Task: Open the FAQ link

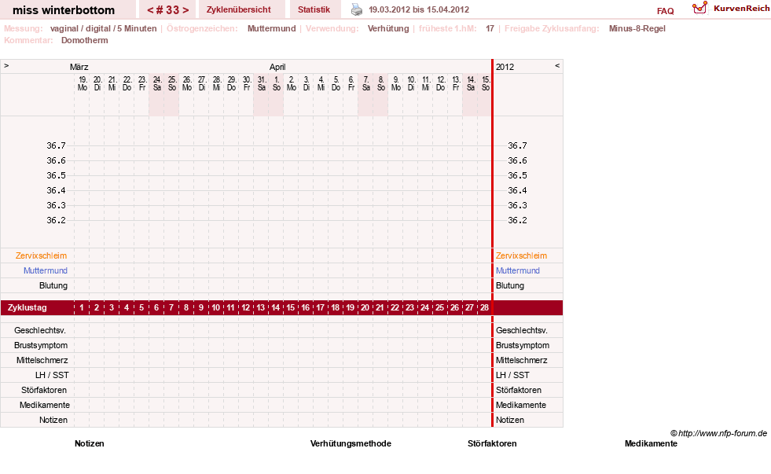Action: coord(665,11)
